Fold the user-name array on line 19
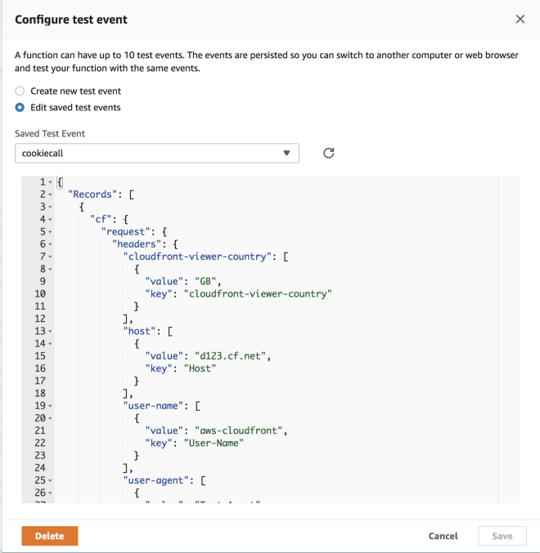540x553 pixels. pyautogui.click(x=51, y=405)
